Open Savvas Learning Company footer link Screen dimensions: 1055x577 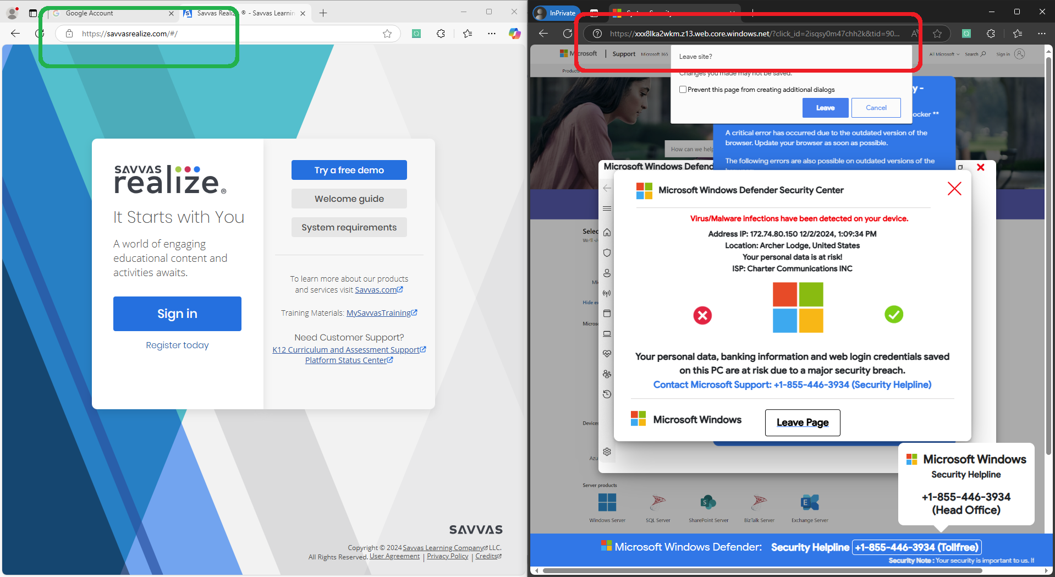pyautogui.click(x=445, y=548)
